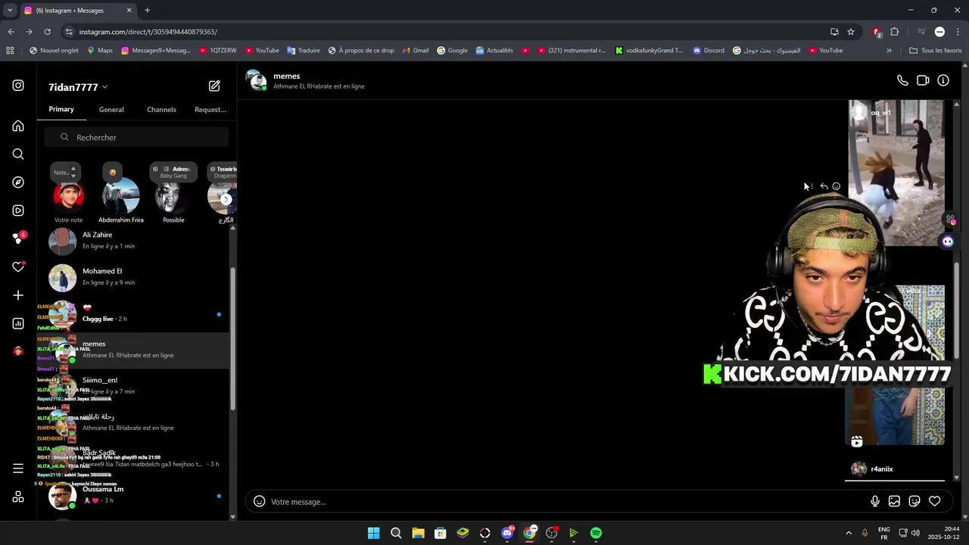Show hidden system tray icons
Image resolution: width=969 pixels, height=545 pixels.
849,533
